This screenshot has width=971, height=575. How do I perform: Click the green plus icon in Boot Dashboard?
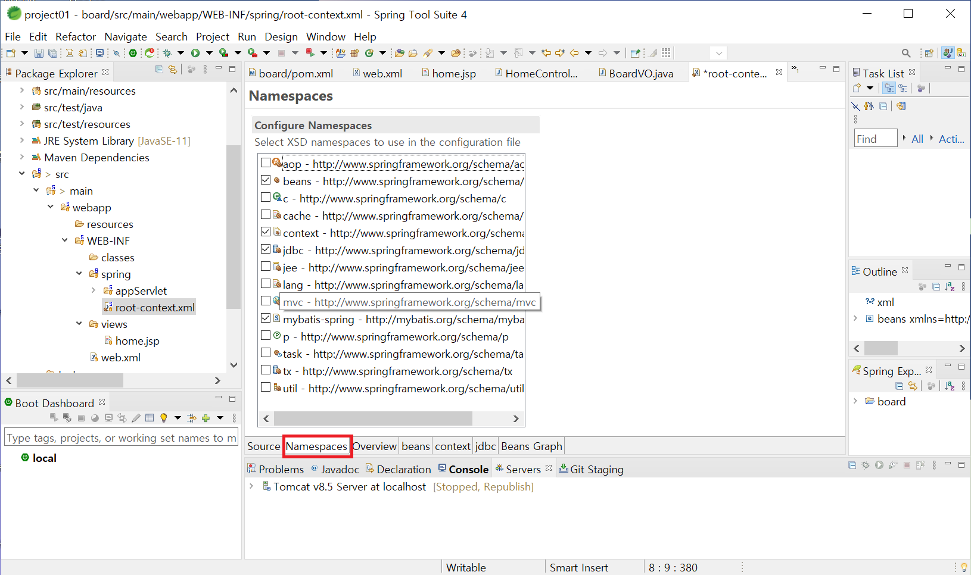coord(206,418)
